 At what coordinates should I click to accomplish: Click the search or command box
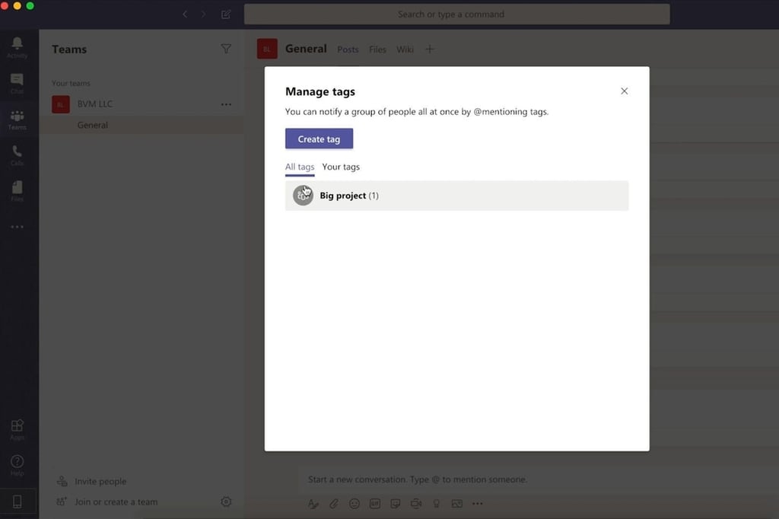[456, 14]
